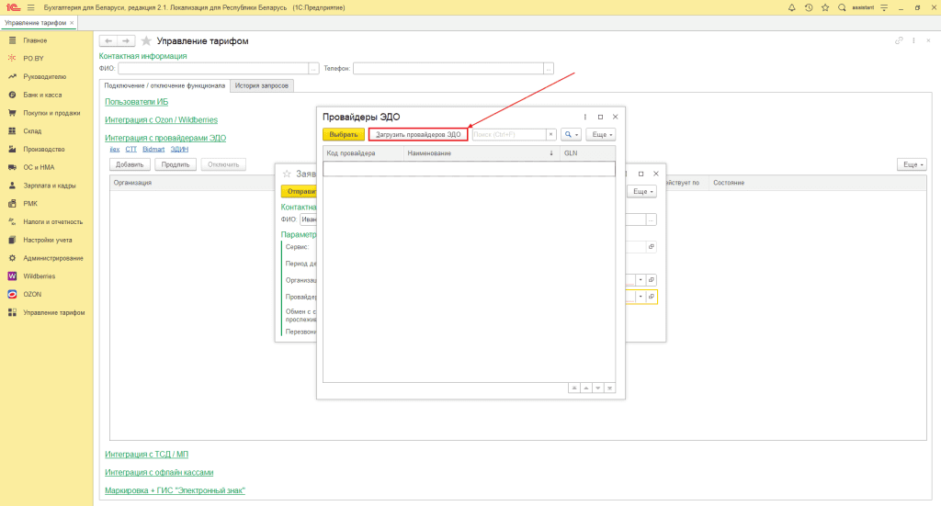The width and height of the screenshot is (941, 506).
Task: Open the main hamburger menu beside 1C logo
Action: pos(30,7)
